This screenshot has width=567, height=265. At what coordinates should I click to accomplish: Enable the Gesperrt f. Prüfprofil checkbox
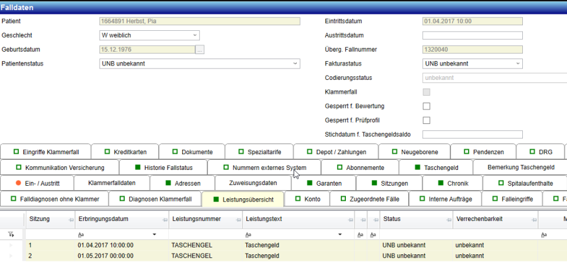(427, 120)
